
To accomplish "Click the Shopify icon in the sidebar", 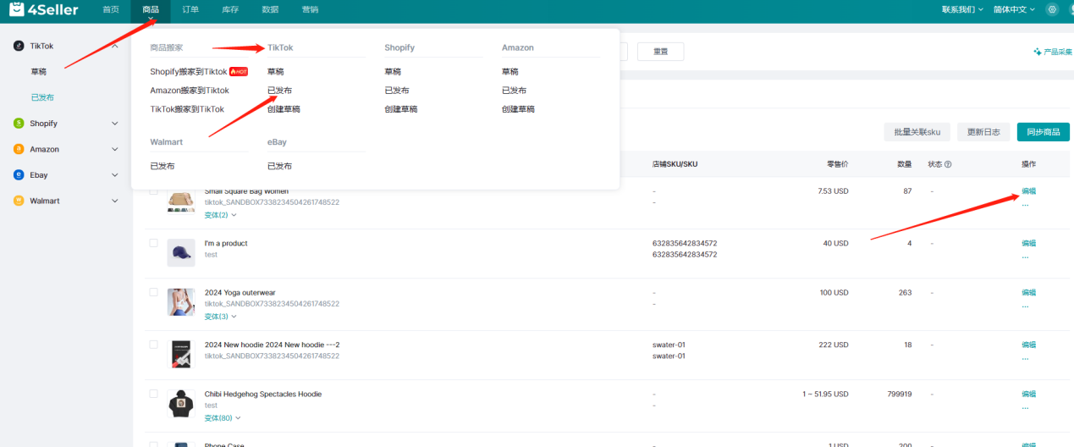I will (x=19, y=124).
